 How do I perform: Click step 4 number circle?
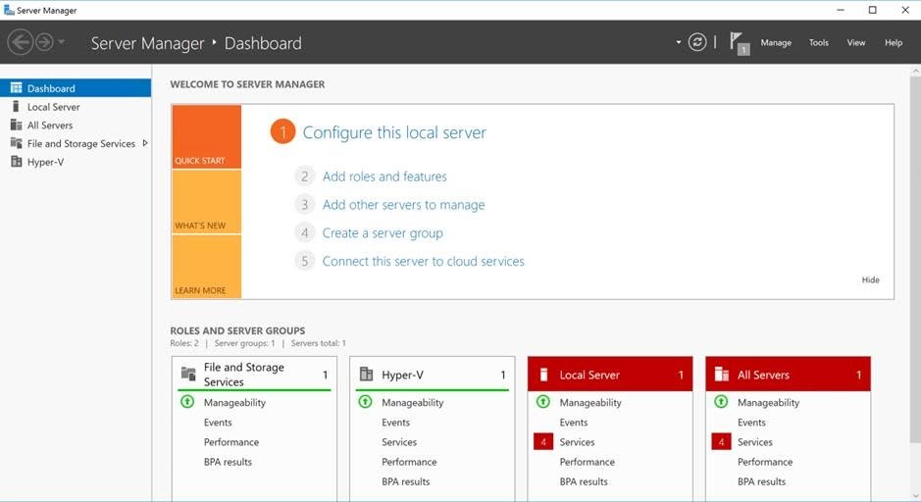coord(304,232)
